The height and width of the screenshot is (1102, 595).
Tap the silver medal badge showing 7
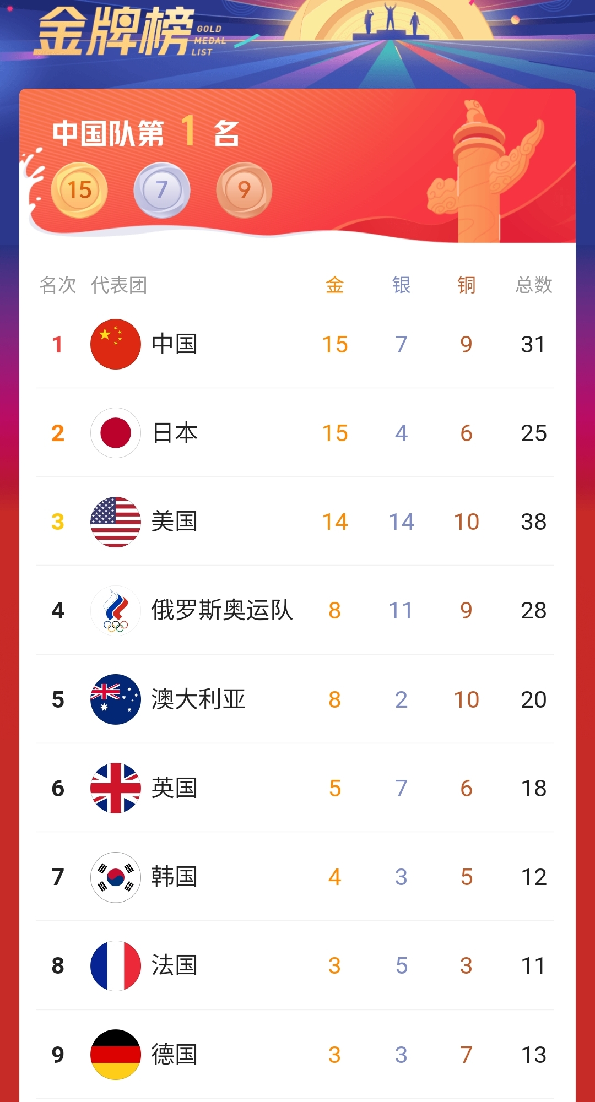[162, 190]
